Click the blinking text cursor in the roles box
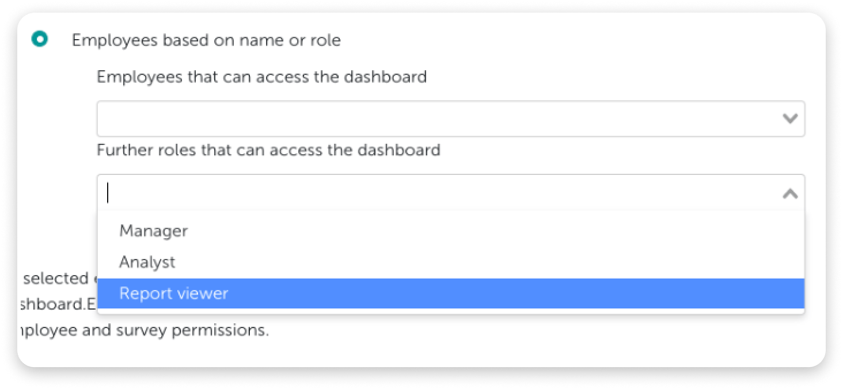The image size is (843, 389). tap(108, 193)
